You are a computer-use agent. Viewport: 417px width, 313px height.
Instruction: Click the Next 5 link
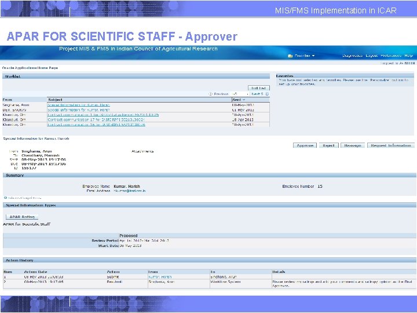tap(257, 94)
